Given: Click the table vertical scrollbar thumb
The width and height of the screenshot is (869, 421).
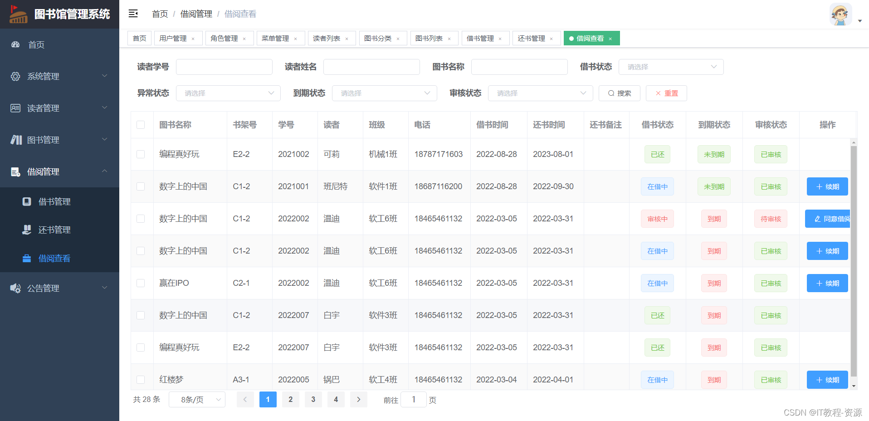Looking at the screenshot, I should click(x=854, y=261).
